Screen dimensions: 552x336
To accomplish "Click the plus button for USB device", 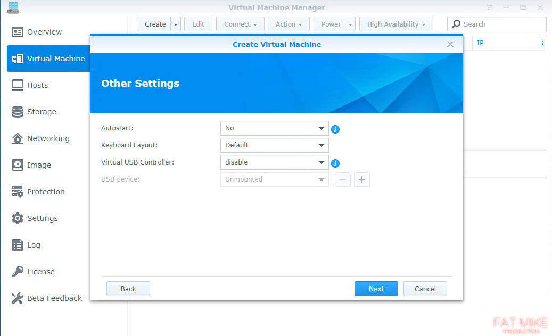I will (x=362, y=179).
